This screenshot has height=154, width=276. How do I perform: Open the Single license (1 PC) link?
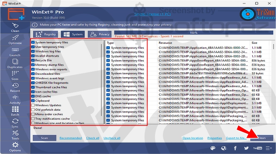point(153,14)
